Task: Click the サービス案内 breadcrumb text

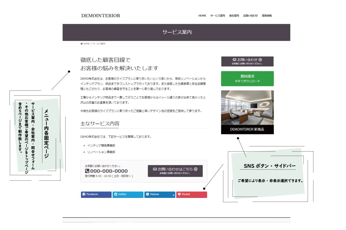Action: (x=99, y=44)
